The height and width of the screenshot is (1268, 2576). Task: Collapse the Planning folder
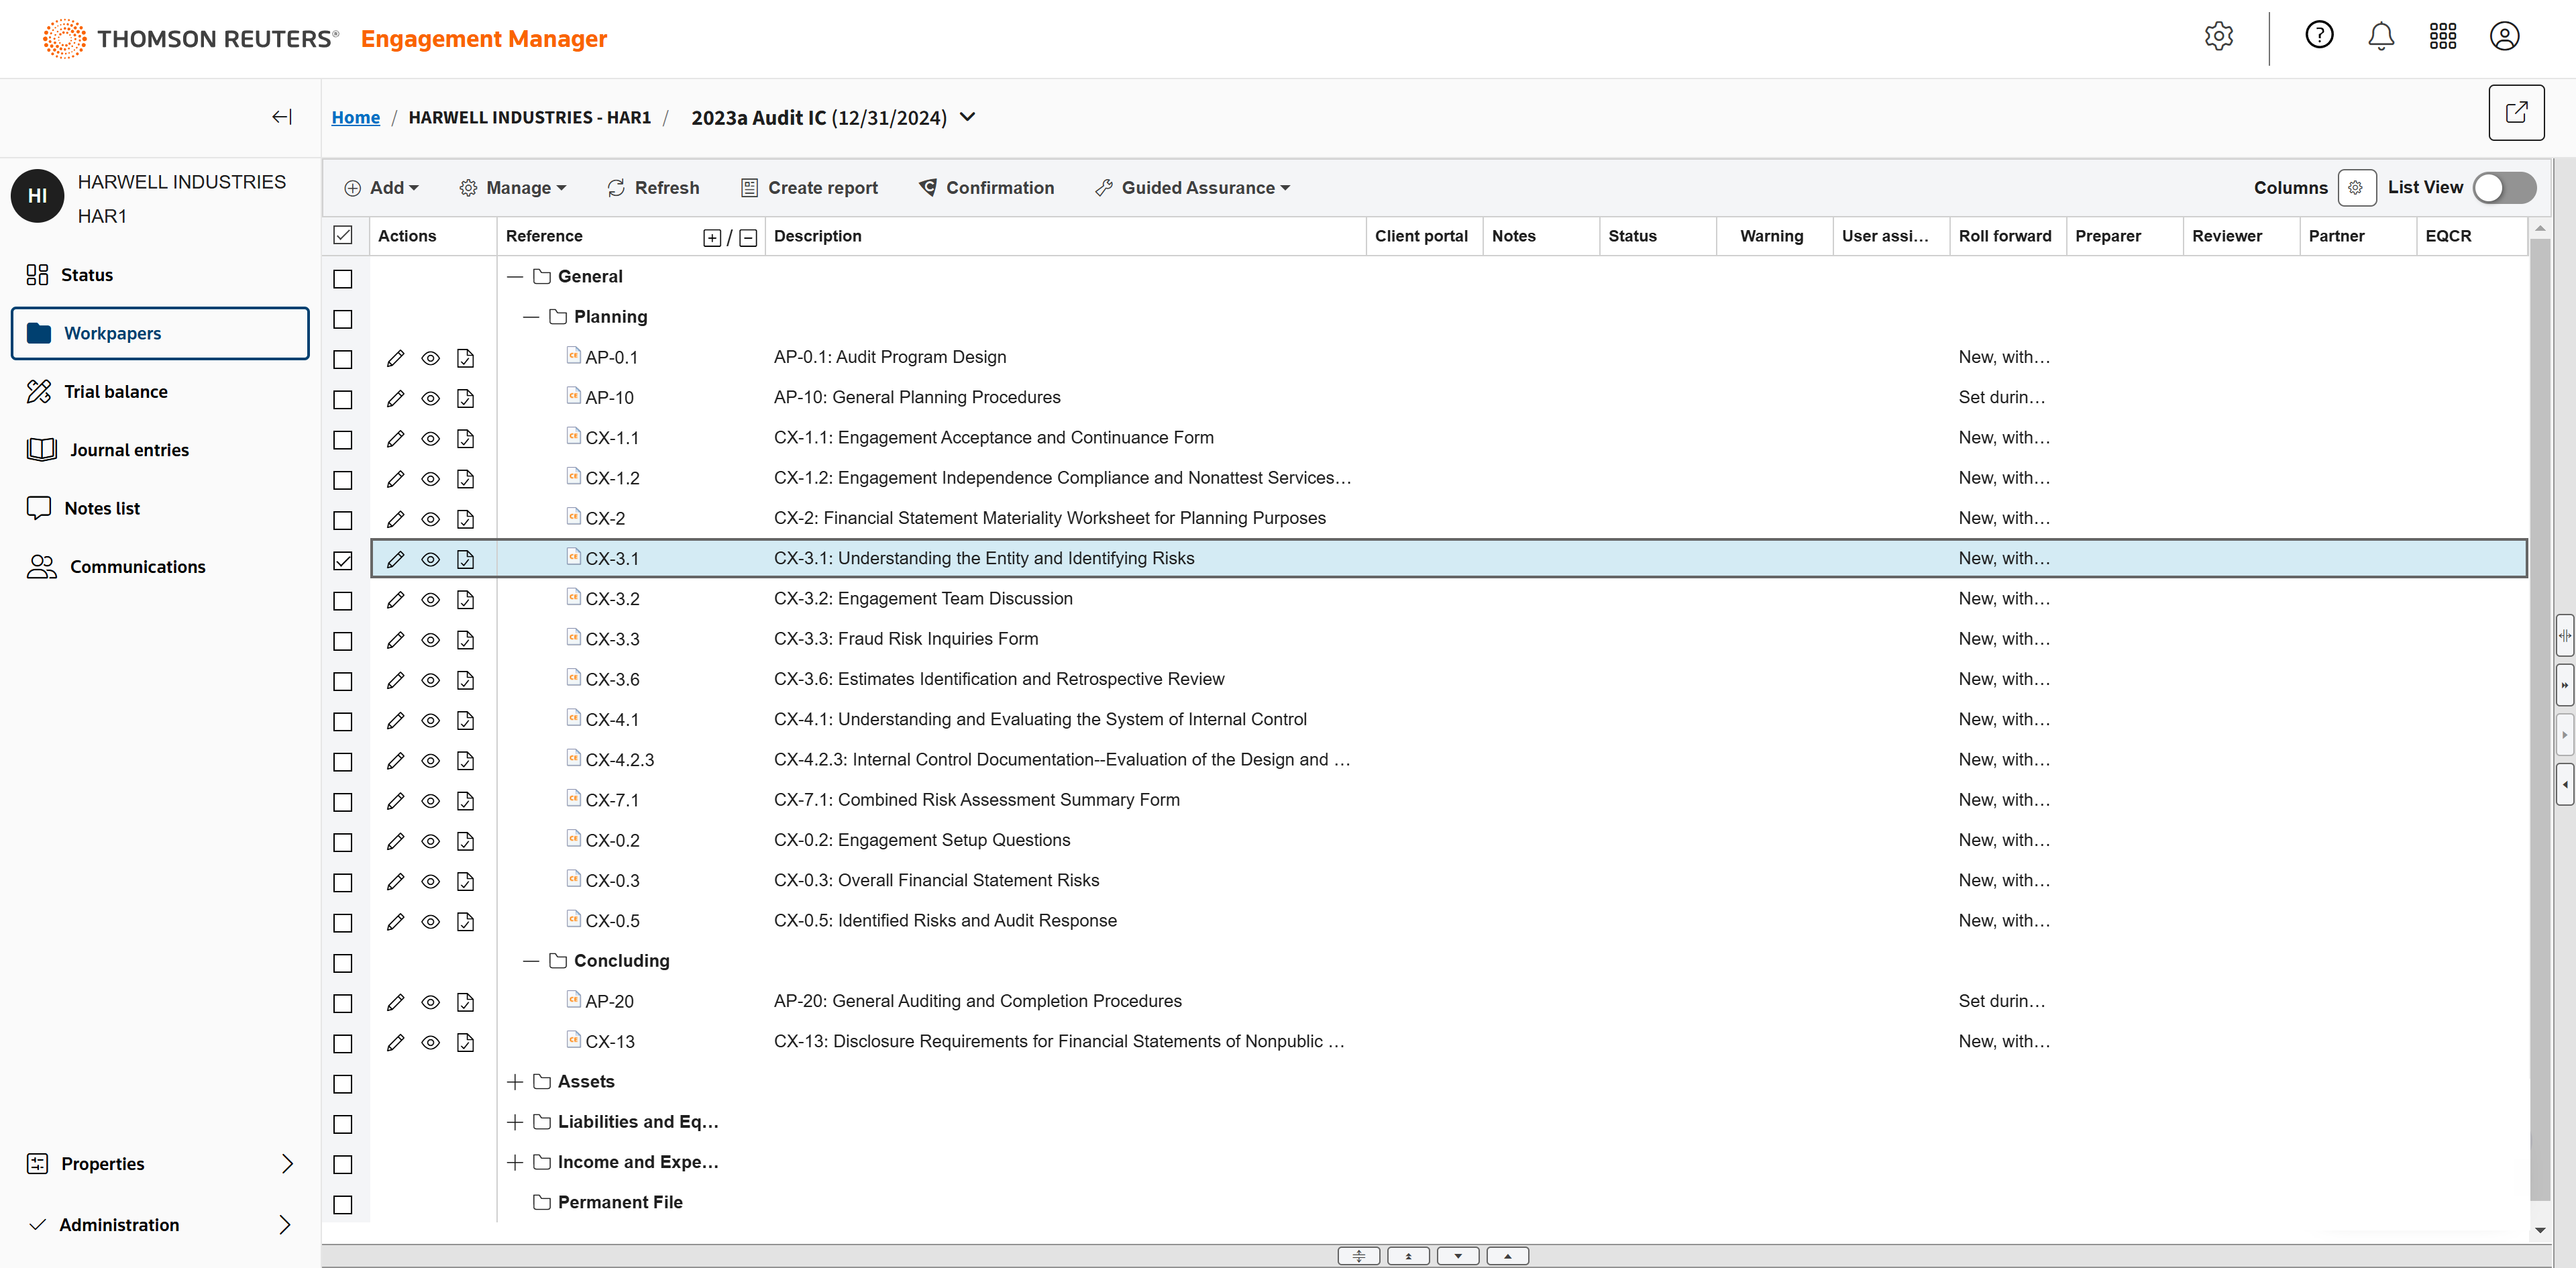531,317
